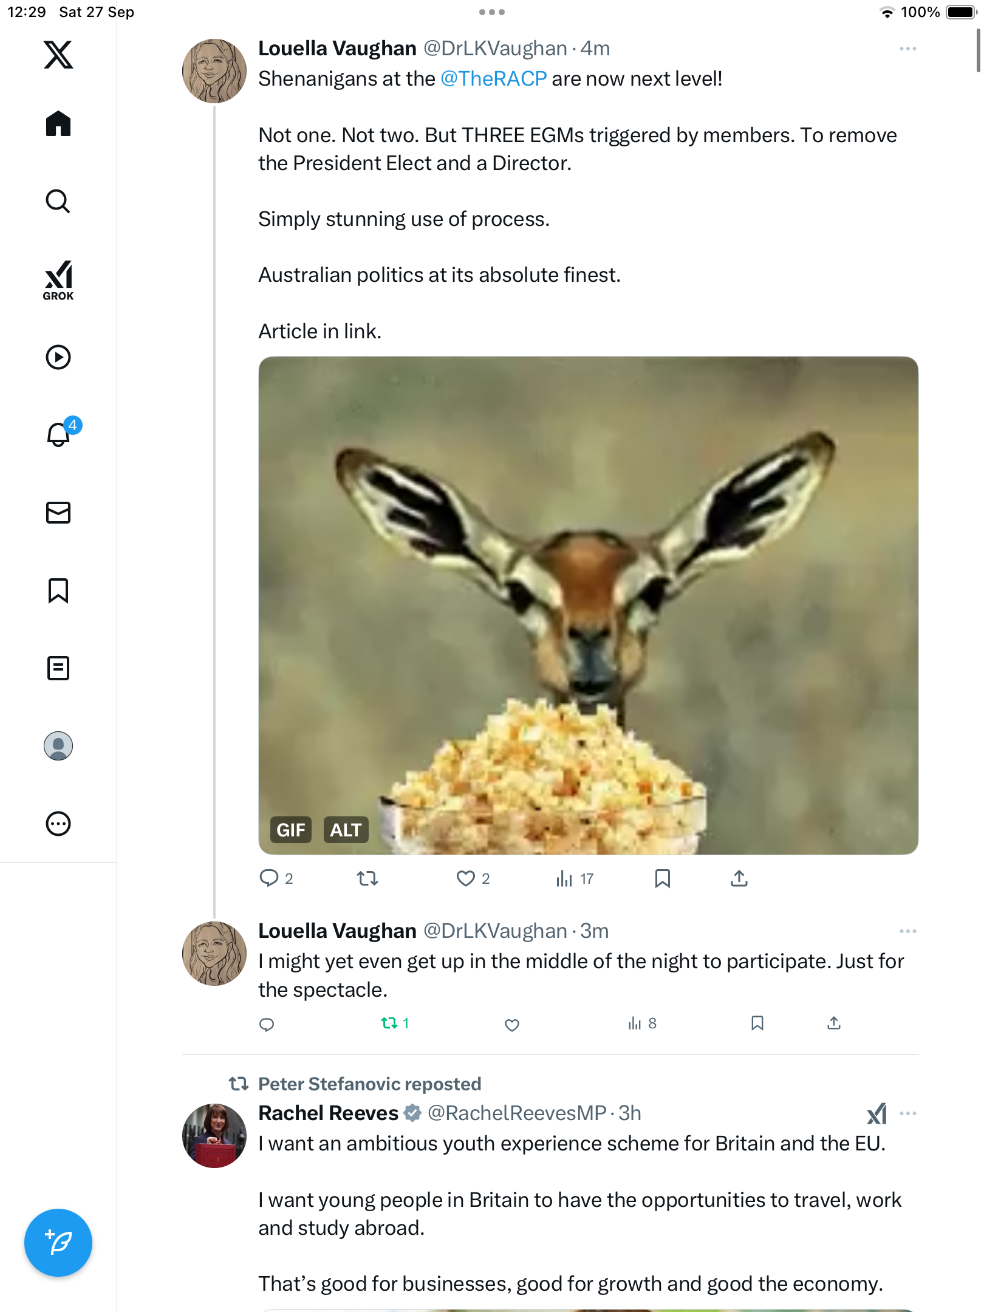Tap the compose new post button
984x1312 pixels.
tap(58, 1243)
